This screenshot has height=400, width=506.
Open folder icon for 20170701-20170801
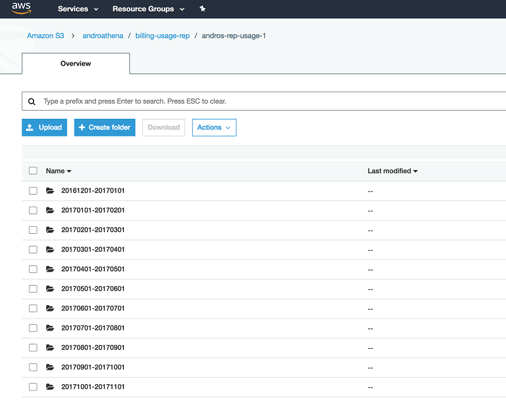[x=50, y=328]
